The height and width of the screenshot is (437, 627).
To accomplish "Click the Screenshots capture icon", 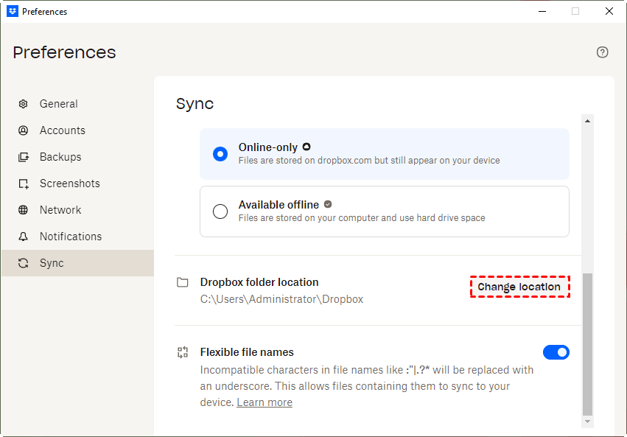I will 24,183.
